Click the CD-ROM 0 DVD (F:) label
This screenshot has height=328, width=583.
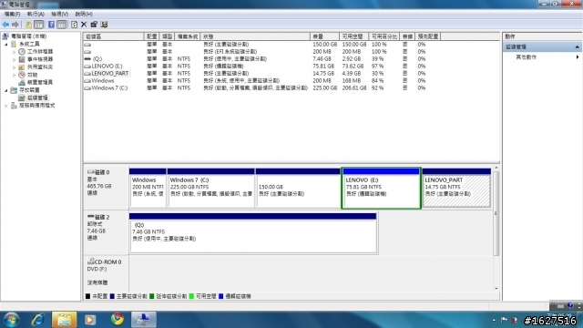[x=106, y=274]
